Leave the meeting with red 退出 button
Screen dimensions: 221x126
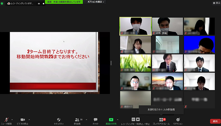click(x=215, y=121)
